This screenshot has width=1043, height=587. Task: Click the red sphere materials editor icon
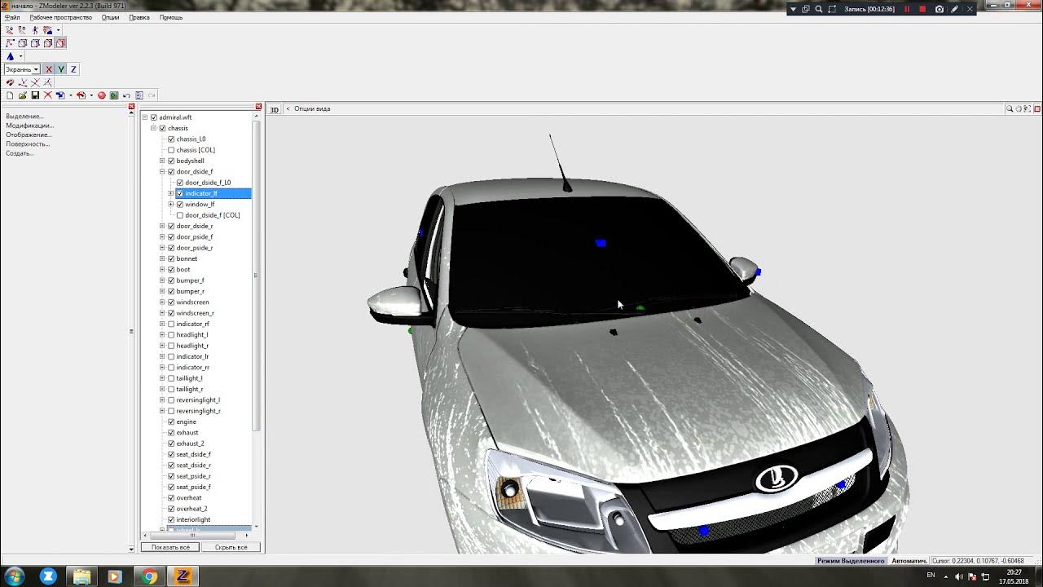coord(102,95)
